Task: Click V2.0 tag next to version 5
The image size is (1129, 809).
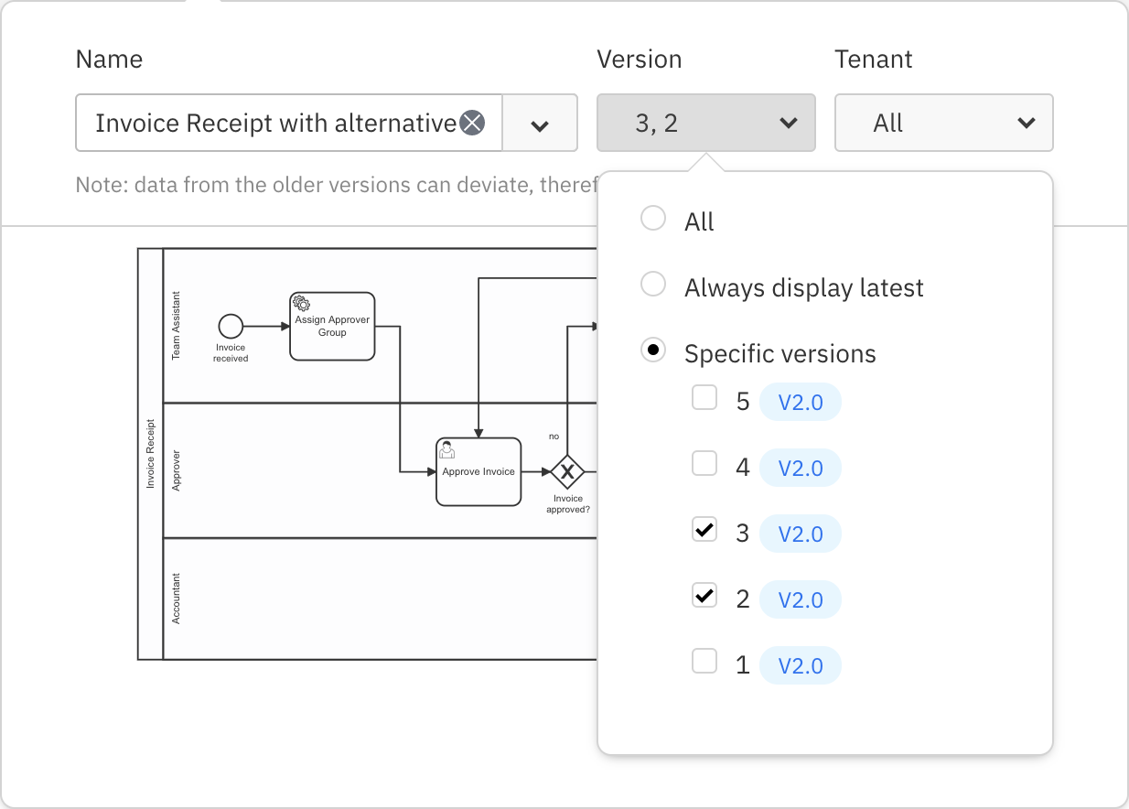Action: click(800, 403)
